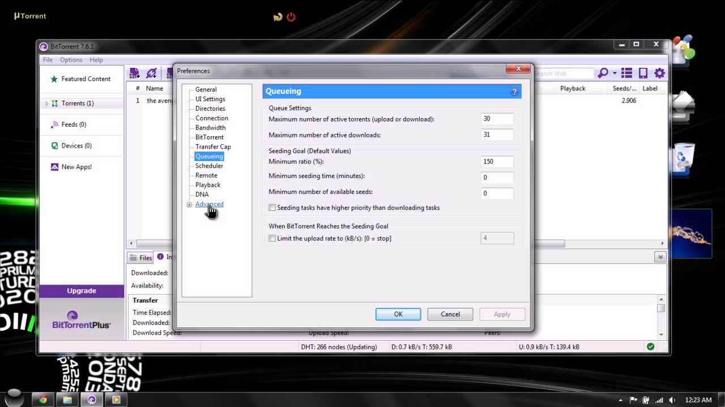Select Torrents (1) in sidebar
This screenshot has height=407, width=725.
78,103
